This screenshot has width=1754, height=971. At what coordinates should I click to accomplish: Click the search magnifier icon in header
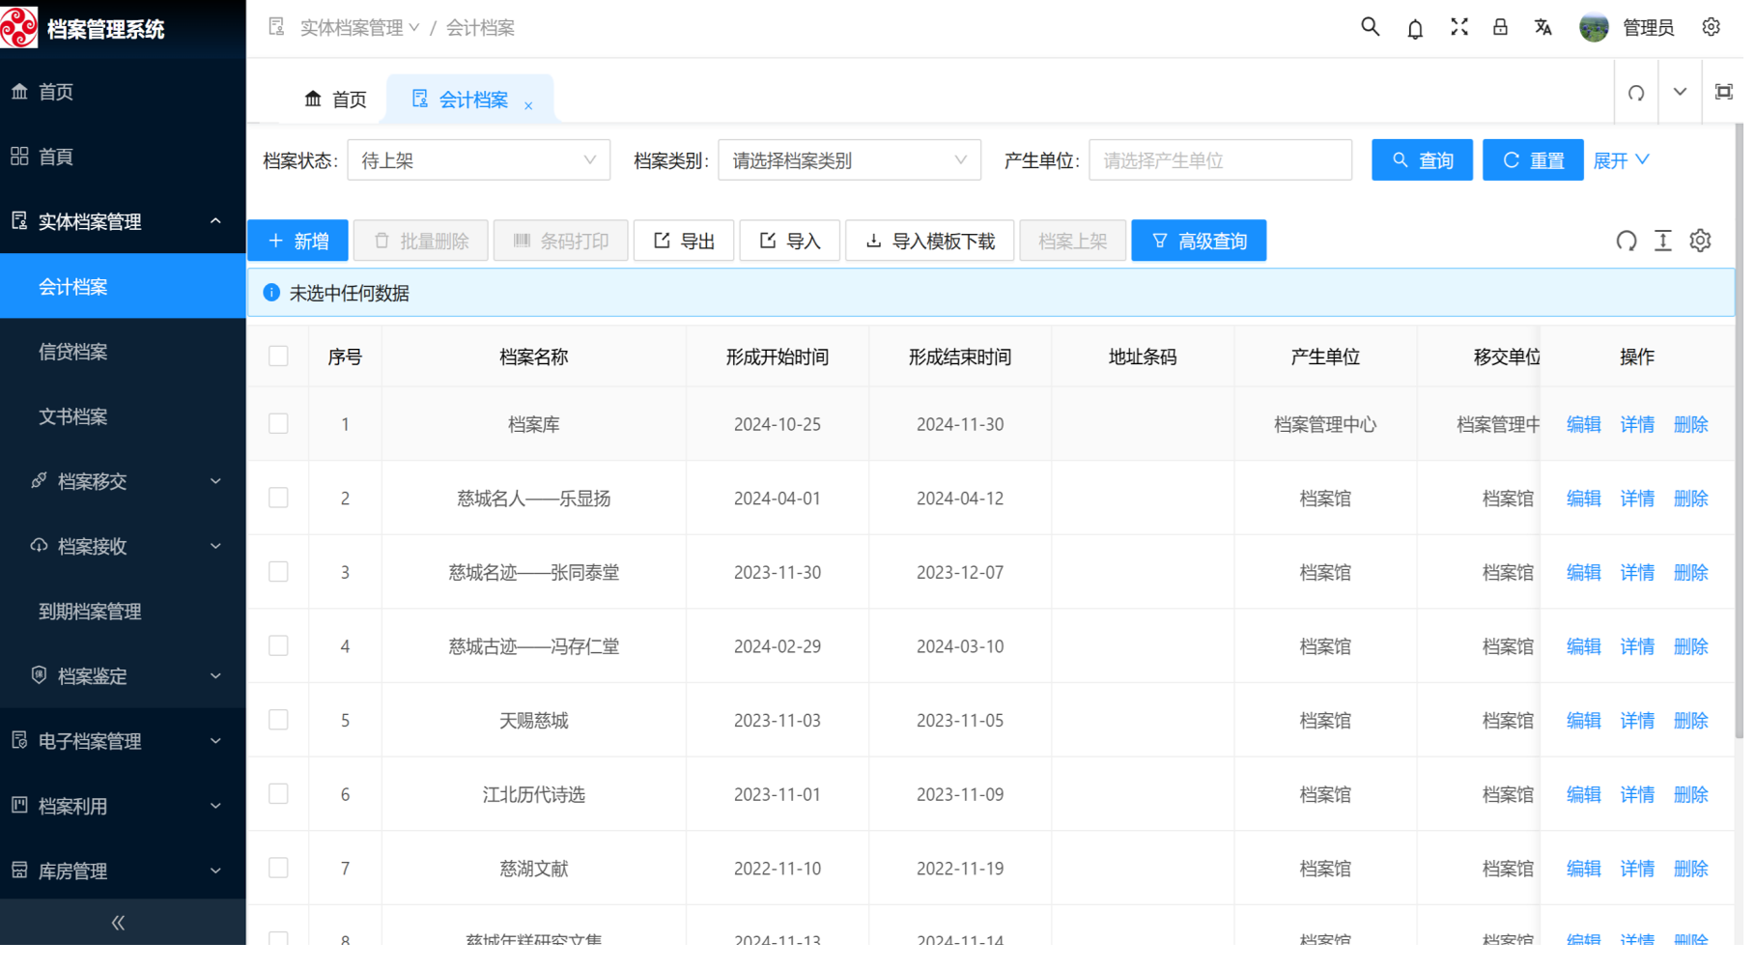1370,27
